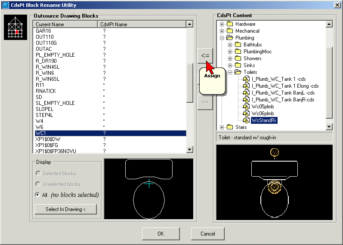Viewport: 343px width, 245px height.
Task: Click block icon for I_Plumb_WC_Tank BanjL -cds
Action: point(246,93)
